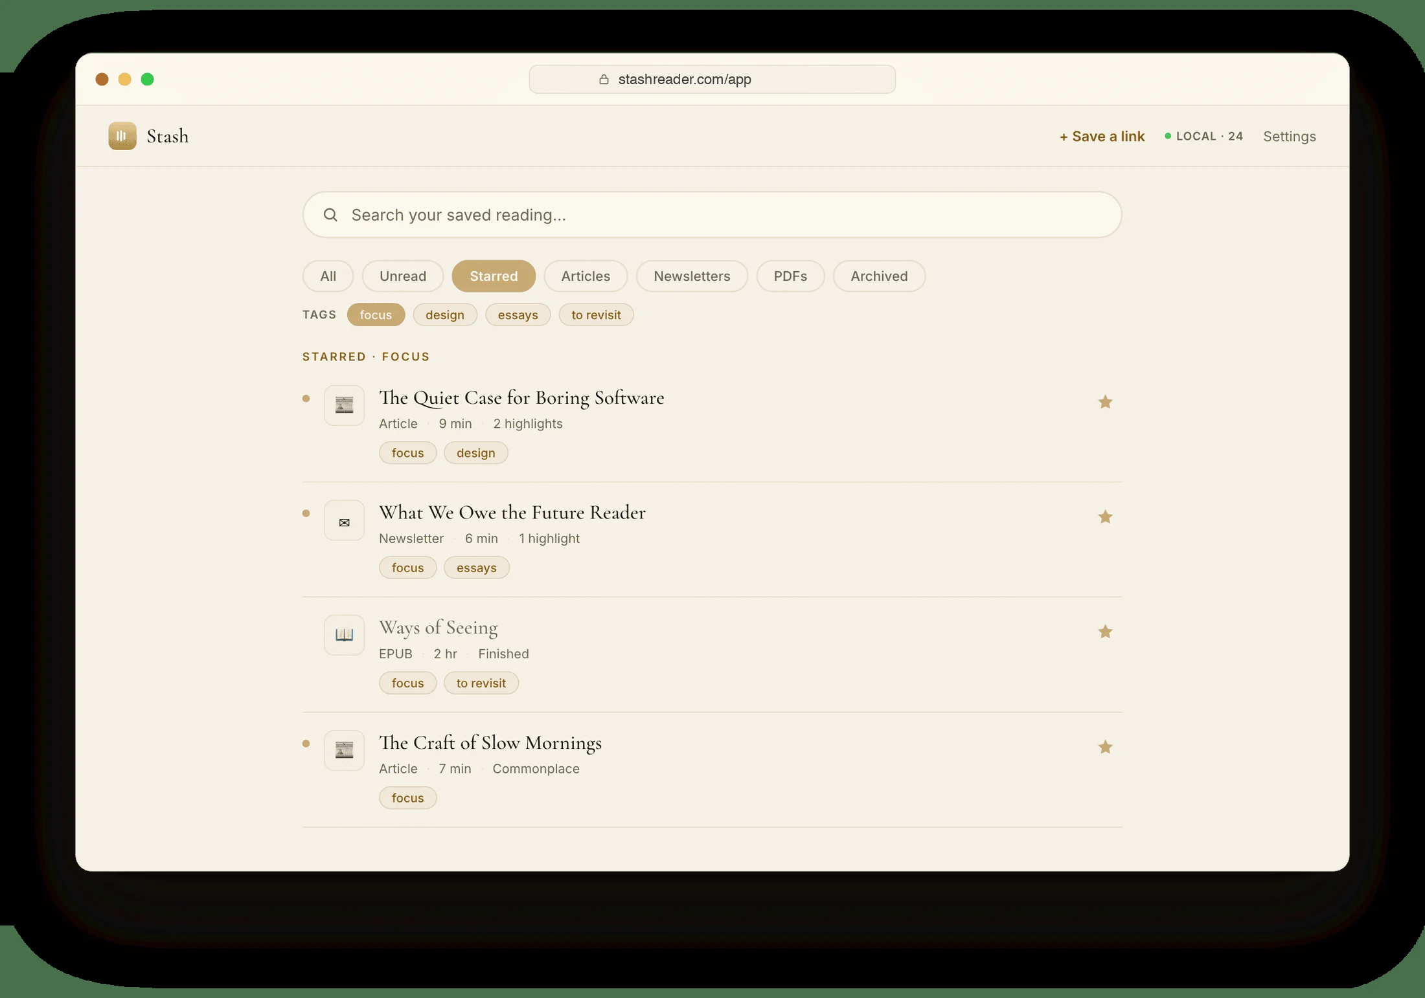Open the book icon for Ways of Seeing
The image size is (1425, 998).
pyautogui.click(x=344, y=635)
